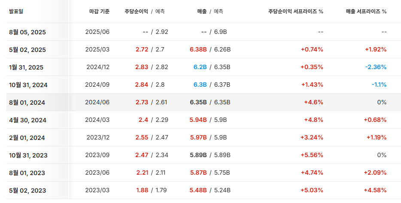Click the 2025/03 period cell
401x203 pixels.
point(97,50)
